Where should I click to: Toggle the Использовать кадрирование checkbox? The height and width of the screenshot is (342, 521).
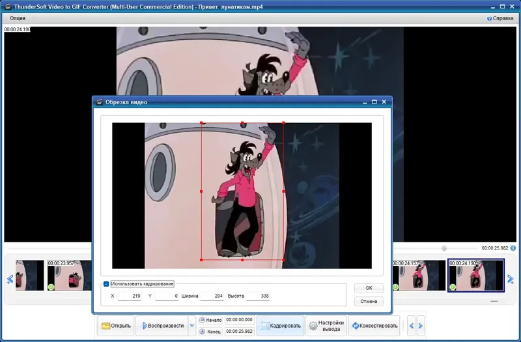[x=106, y=284]
